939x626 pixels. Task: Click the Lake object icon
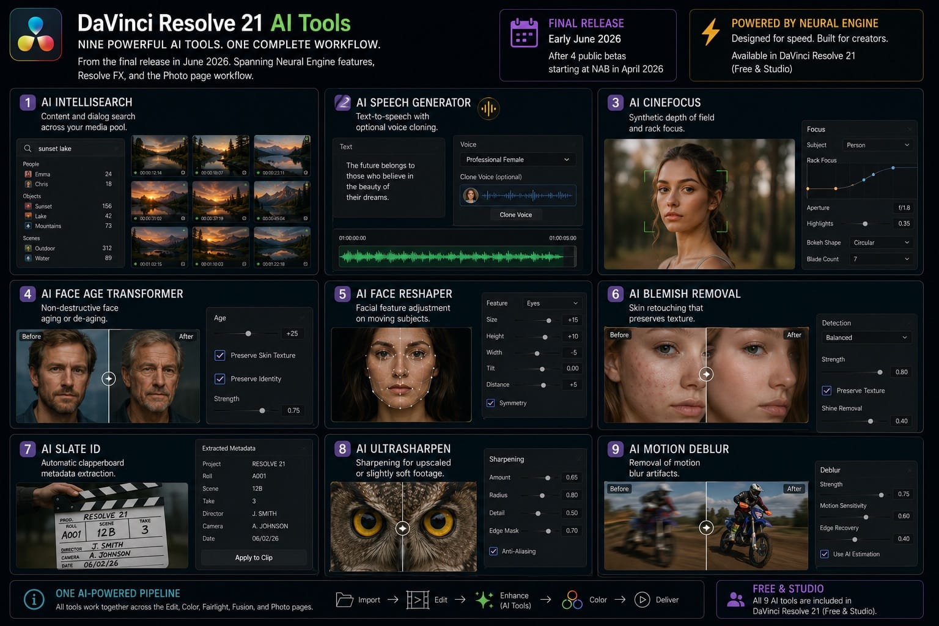pos(28,216)
